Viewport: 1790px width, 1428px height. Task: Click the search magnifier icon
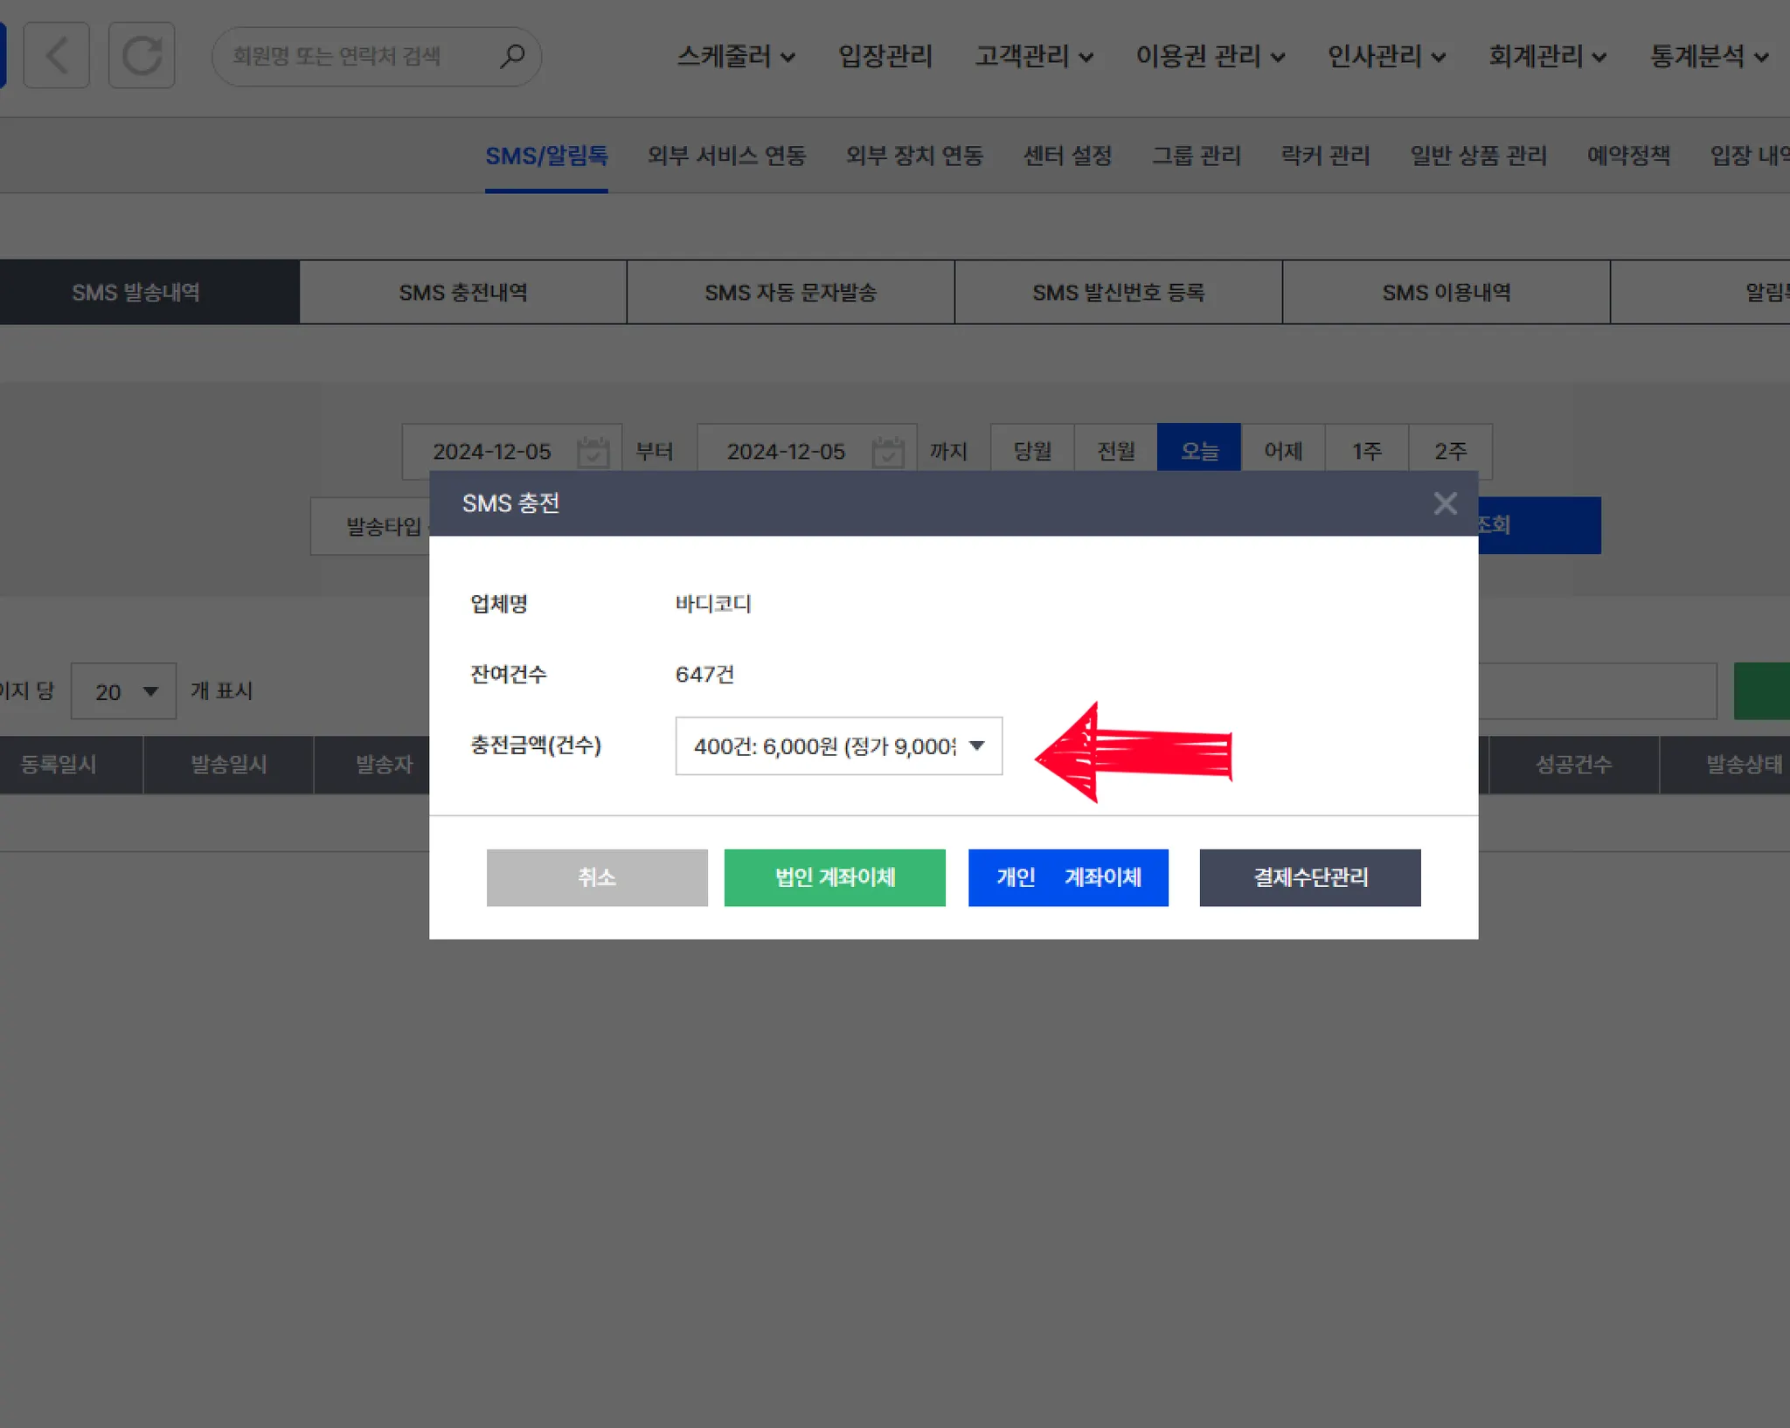pos(513,57)
